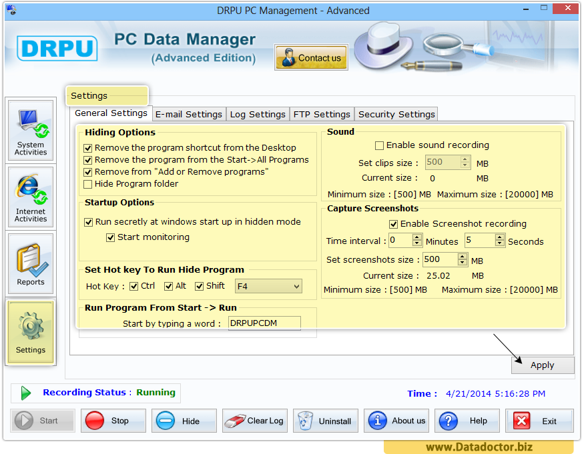Image resolution: width=582 pixels, height=454 pixels.
Task: Click the Contact us button
Action: [311, 57]
